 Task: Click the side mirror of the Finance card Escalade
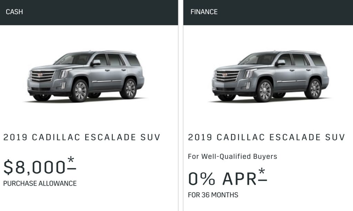pyautogui.click(x=281, y=63)
